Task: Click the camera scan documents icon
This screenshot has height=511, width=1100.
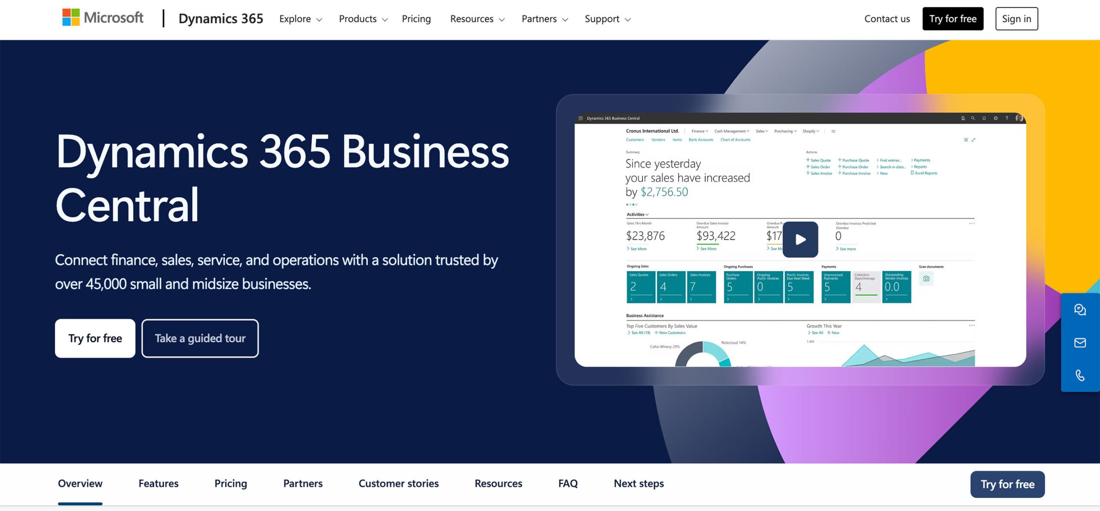Action: 926,278
